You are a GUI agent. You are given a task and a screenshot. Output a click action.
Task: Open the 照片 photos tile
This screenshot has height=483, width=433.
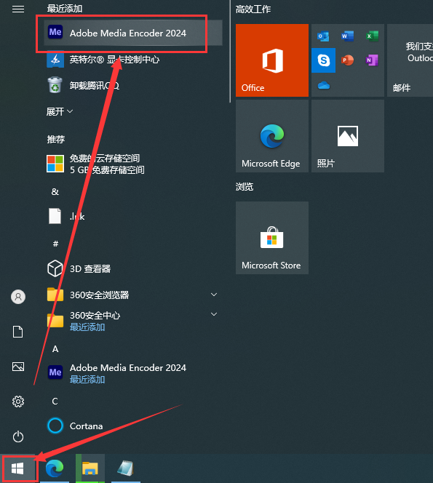pyautogui.click(x=348, y=136)
